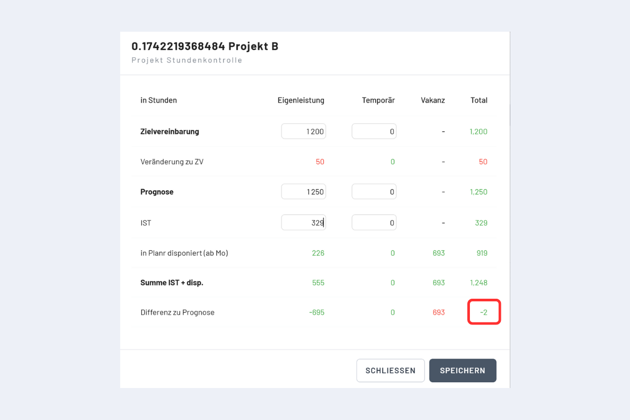Select the Prognose Eigenleistung input field
Viewport: 630px width, 420px height.
tap(303, 192)
